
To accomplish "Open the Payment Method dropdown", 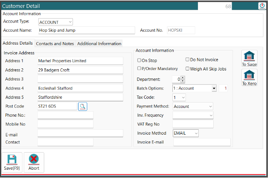I will (x=210, y=106).
